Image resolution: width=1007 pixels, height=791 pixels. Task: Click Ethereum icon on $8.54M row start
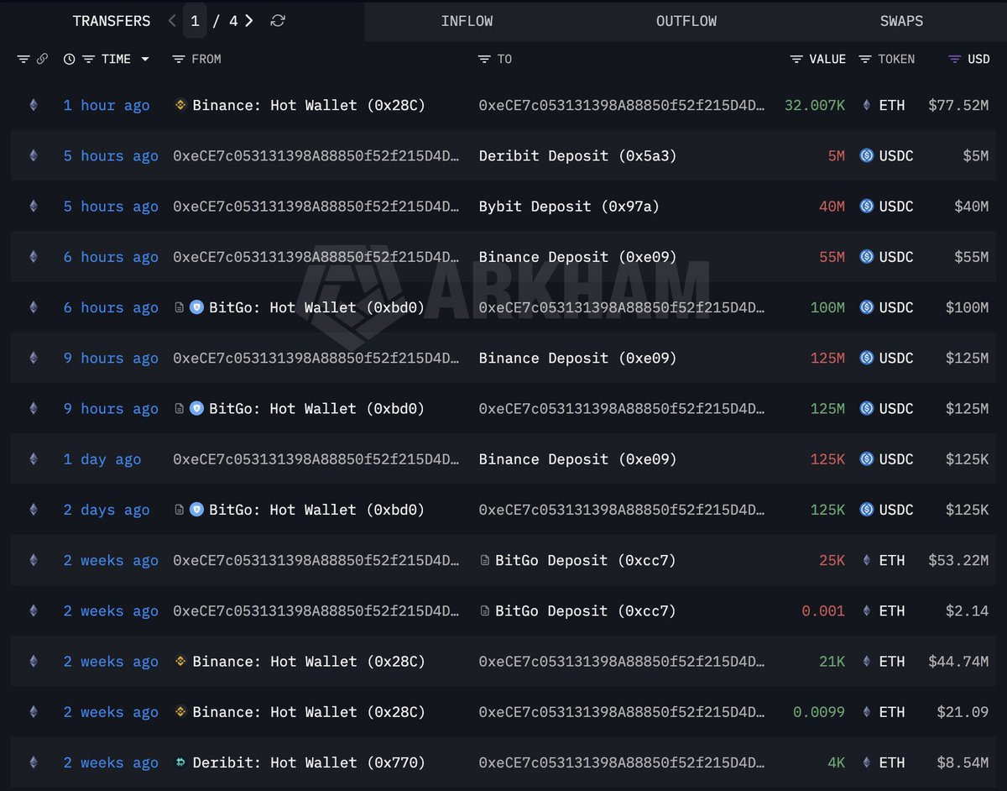pyautogui.click(x=34, y=762)
